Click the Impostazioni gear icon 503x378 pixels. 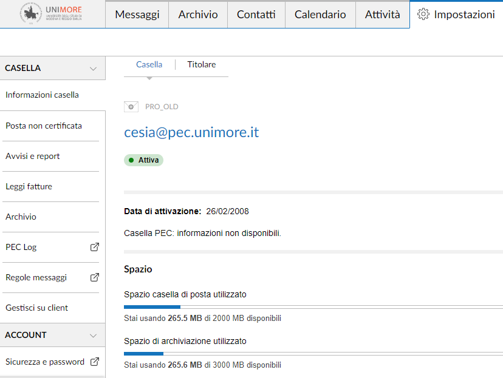click(423, 15)
